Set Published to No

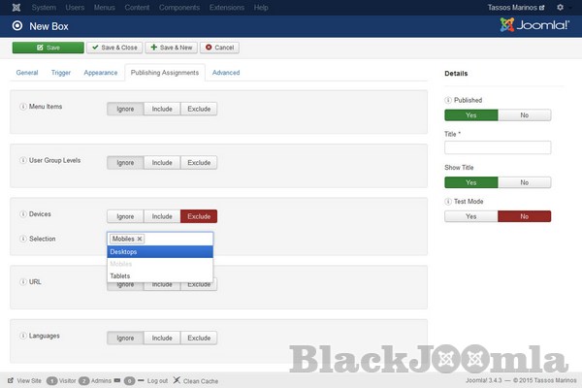pyautogui.click(x=524, y=114)
